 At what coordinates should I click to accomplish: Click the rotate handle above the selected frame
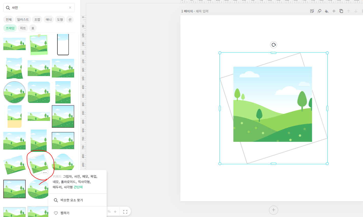[x=273, y=45]
